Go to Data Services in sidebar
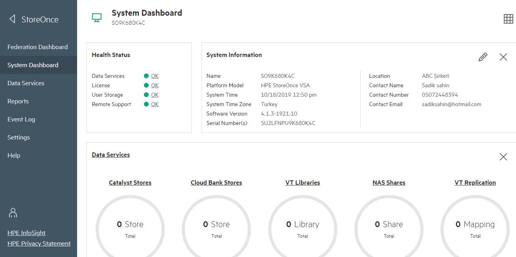This screenshot has height=257, width=516. 39,83
